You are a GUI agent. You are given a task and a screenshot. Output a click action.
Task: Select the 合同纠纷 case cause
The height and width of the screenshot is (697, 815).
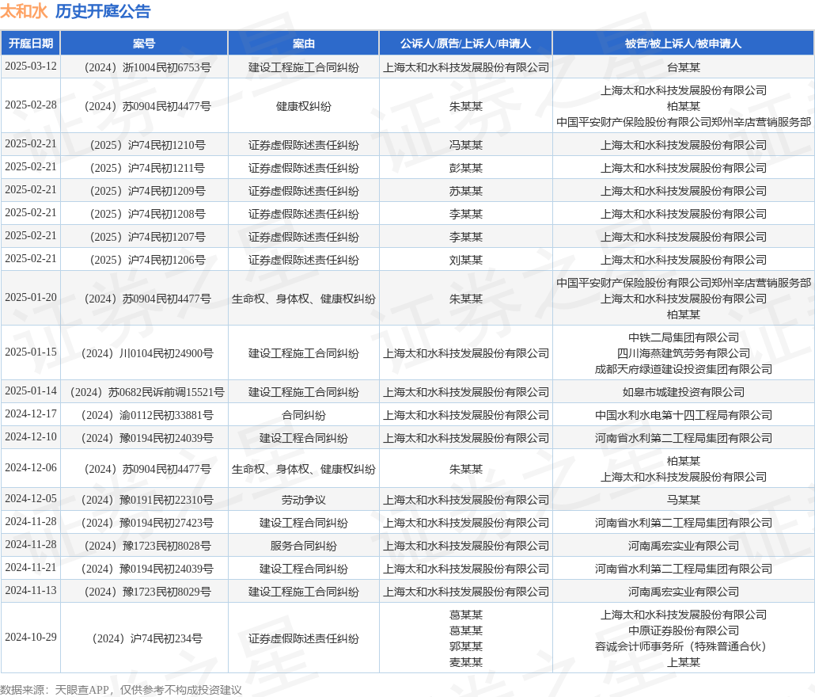pyautogui.click(x=304, y=415)
